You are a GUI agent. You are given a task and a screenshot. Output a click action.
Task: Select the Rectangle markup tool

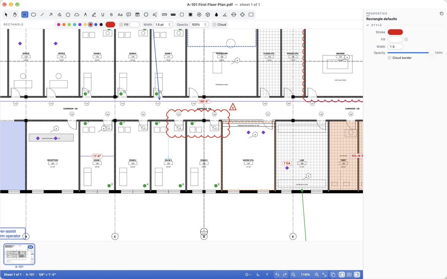25,15
